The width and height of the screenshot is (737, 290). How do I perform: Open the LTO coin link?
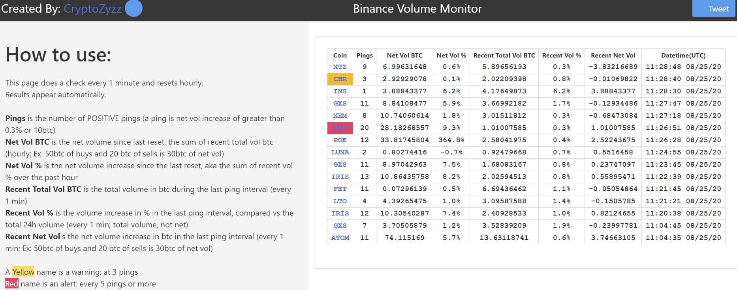pos(340,201)
